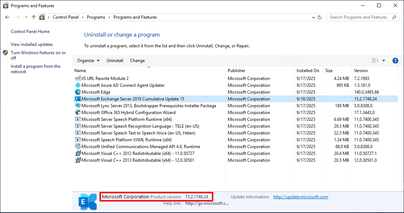Click the Lync Server 2013 package icon

tap(78, 106)
